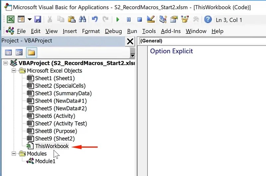
Task: Click the Option Explicit code line
Action: pos(171,51)
